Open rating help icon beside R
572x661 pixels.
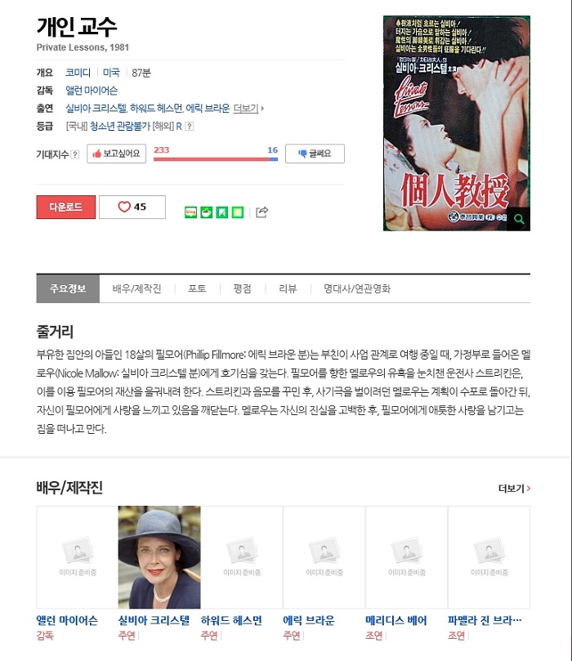coord(190,126)
